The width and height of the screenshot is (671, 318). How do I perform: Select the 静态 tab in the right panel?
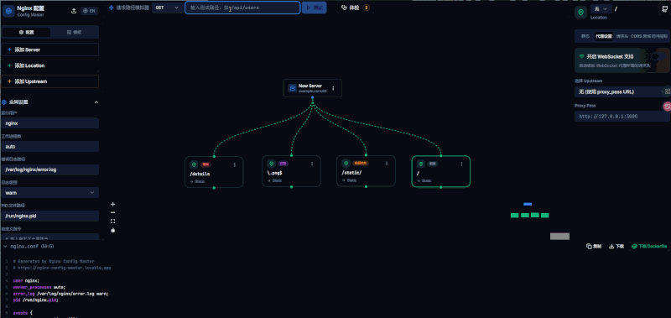coord(585,36)
